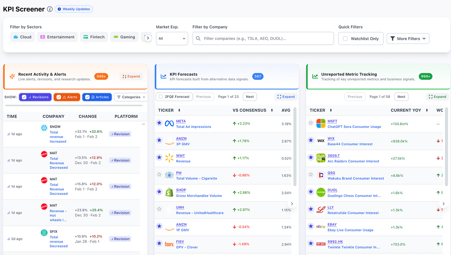
Task: Click the Unreported Metric right arrow chevron
Action: click(x=443, y=204)
